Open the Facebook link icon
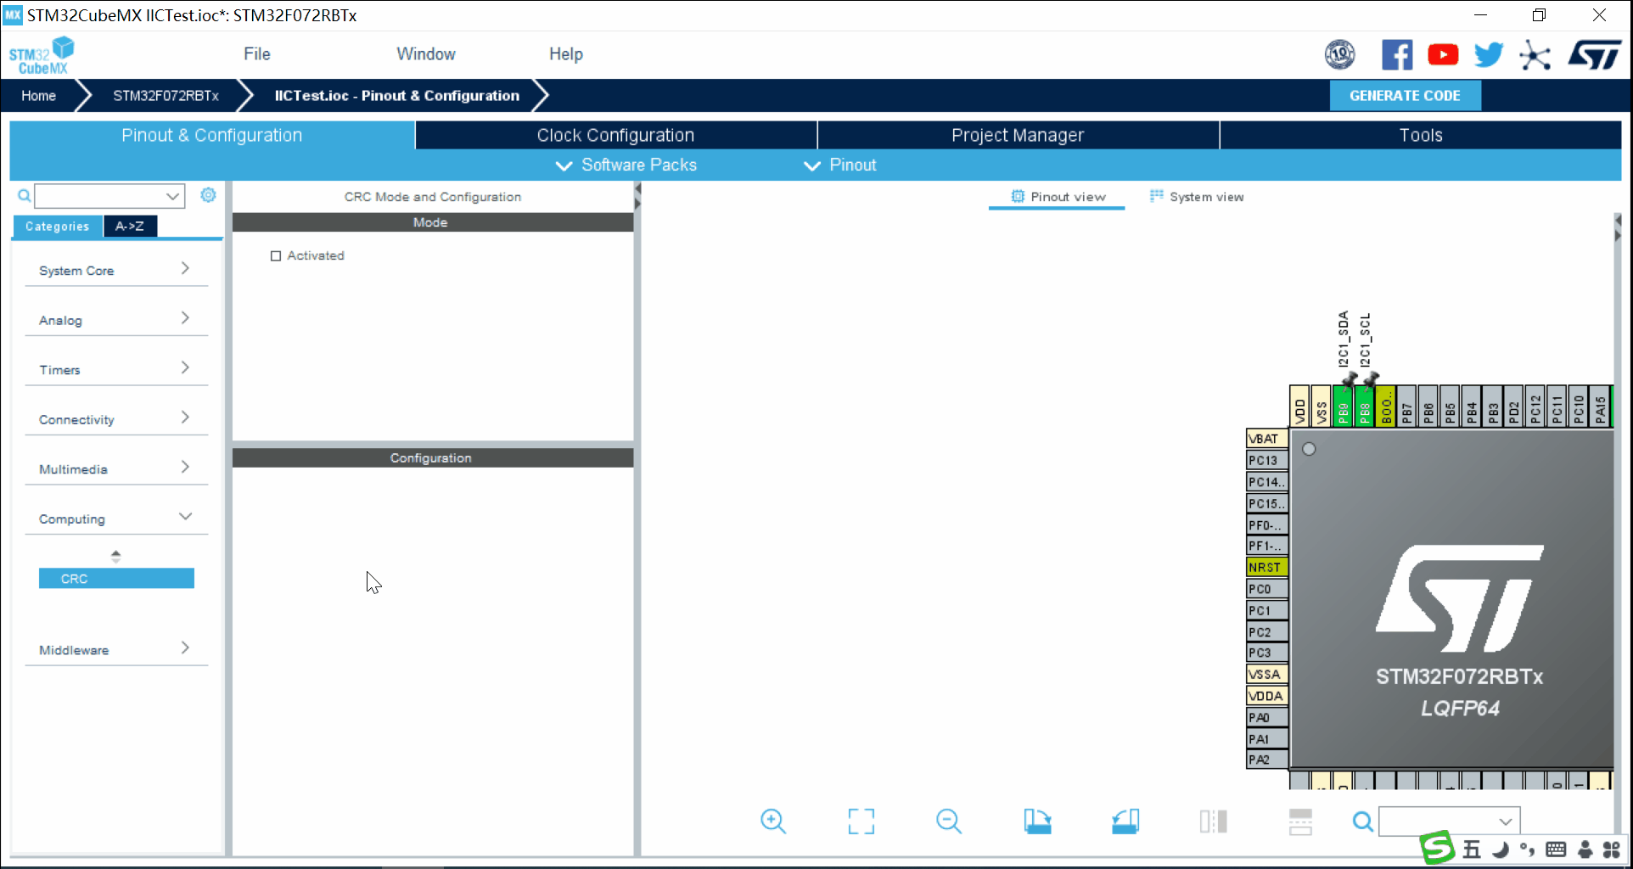Image resolution: width=1633 pixels, height=869 pixels. pos(1397,55)
